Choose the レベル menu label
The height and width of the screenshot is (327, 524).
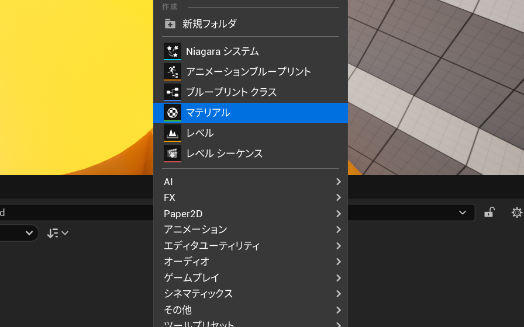tap(200, 133)
